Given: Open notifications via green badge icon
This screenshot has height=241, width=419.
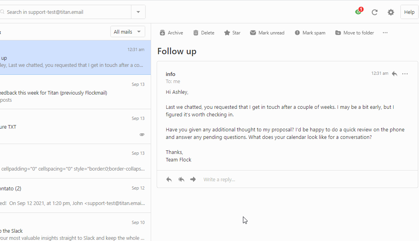Looking at the screenshot, I should pos(358,11).
